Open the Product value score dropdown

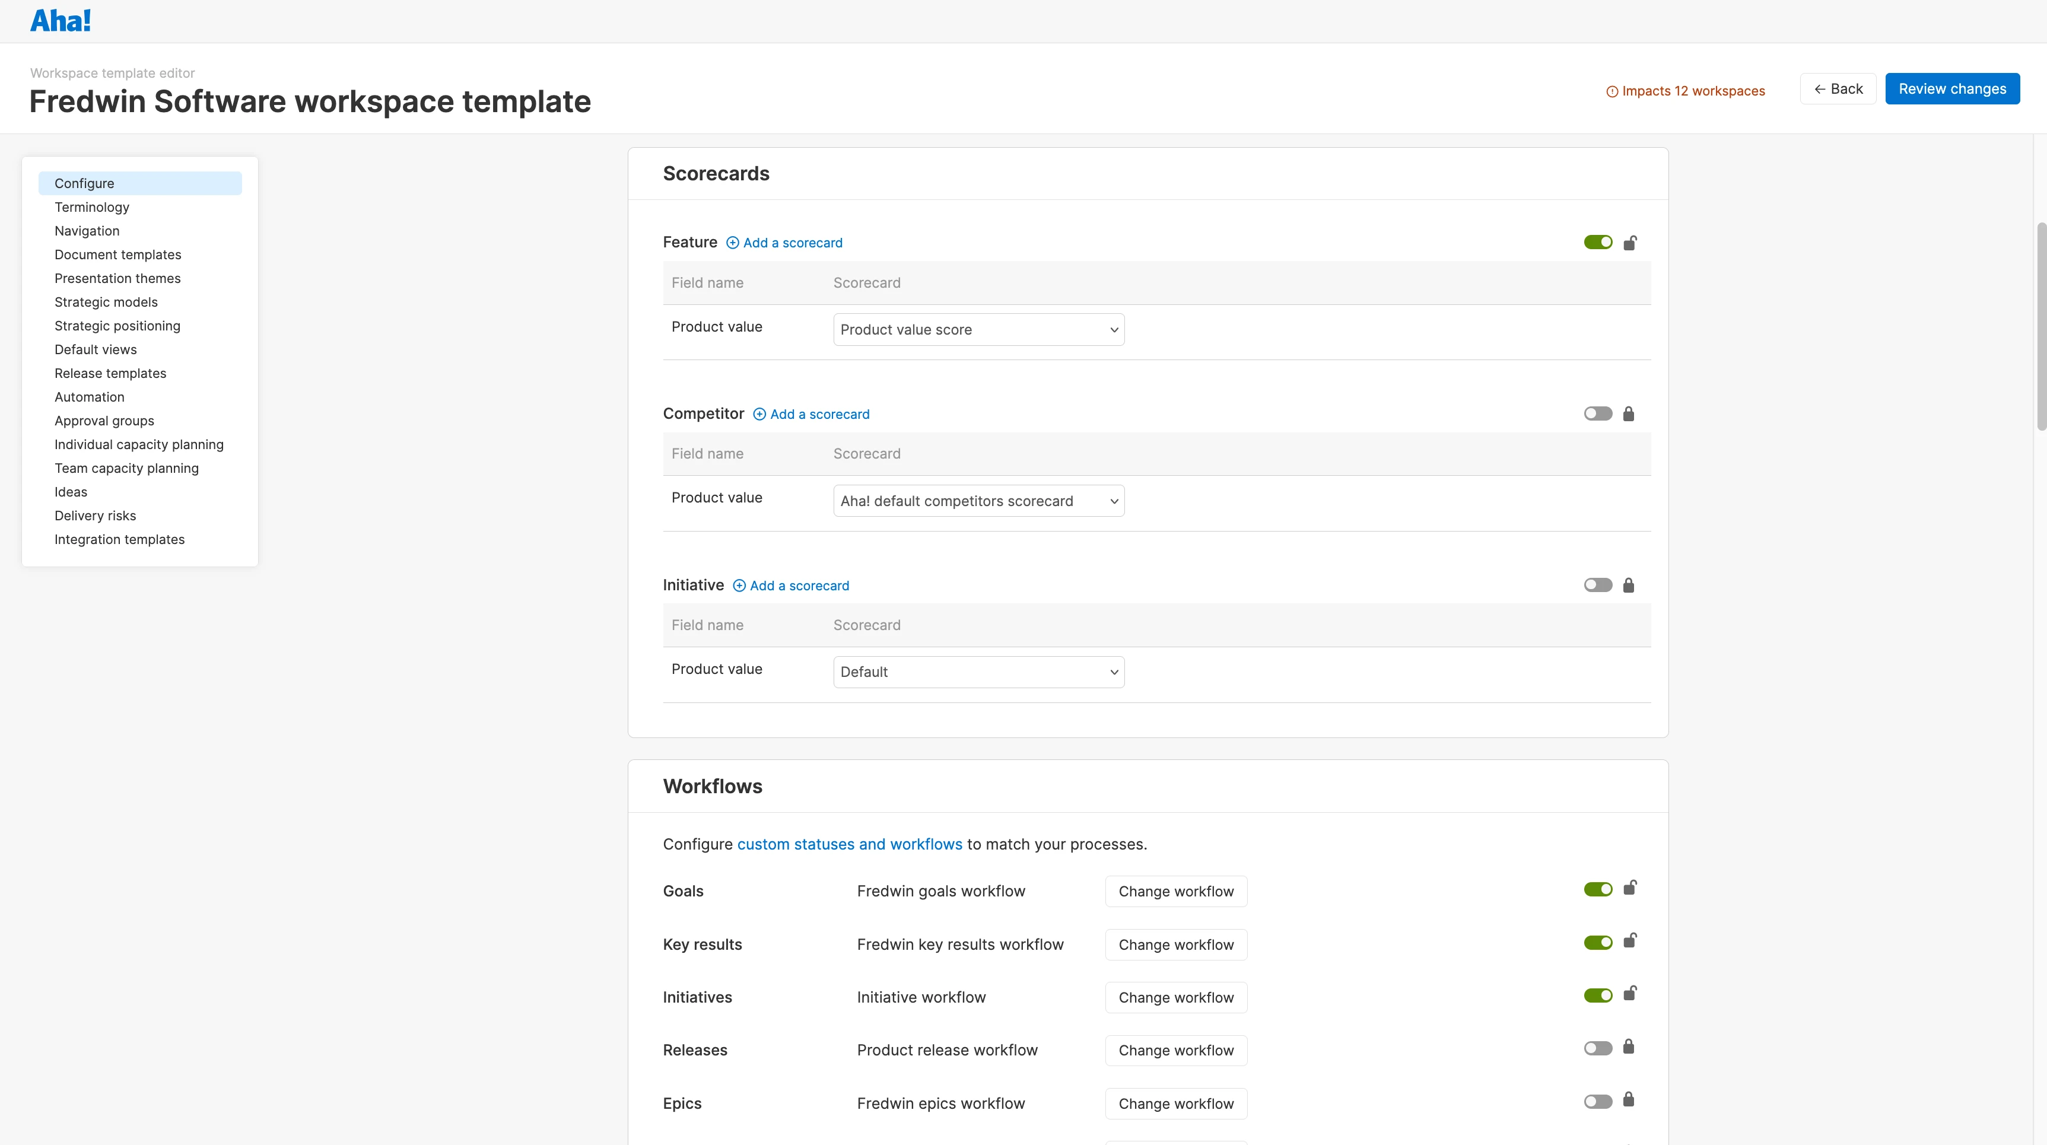click(x=978, y=330)
